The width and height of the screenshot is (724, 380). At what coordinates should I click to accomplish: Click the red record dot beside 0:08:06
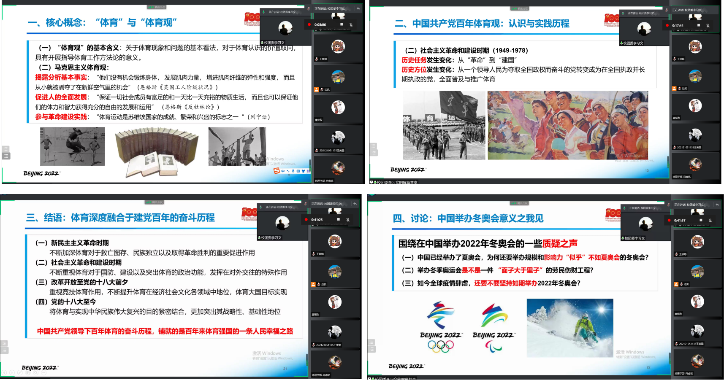point(309,24)
